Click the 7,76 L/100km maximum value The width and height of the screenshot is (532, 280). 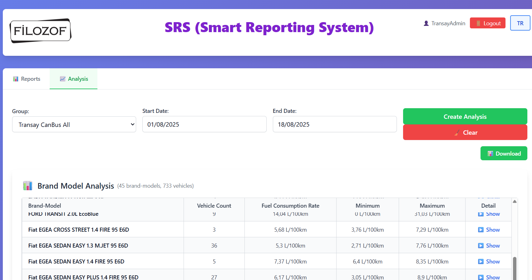(x=432, y=245)
